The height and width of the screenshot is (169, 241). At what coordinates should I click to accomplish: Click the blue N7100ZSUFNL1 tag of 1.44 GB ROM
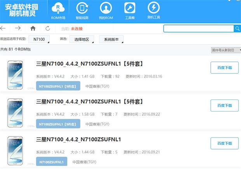pos(52,162)
